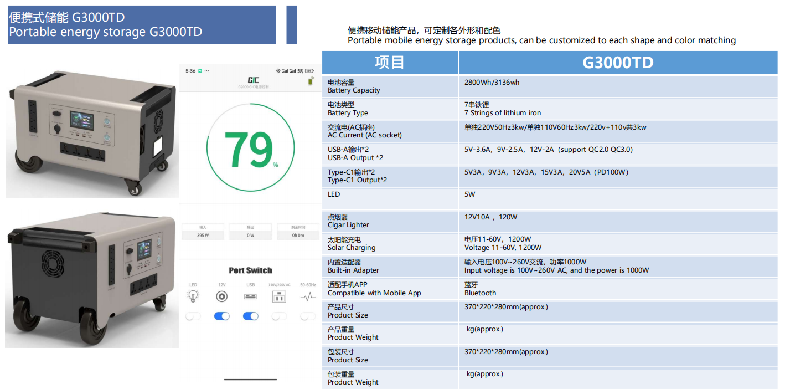Tap the LED light bulb icon

[x=193, y=296]
